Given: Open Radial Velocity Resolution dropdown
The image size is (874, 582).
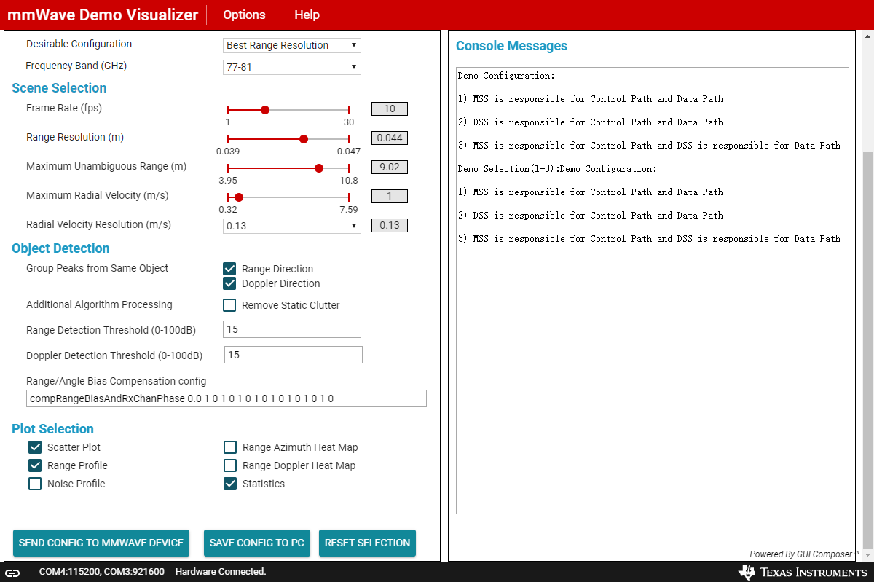Looking at the screenshot, I should point(292,226).
